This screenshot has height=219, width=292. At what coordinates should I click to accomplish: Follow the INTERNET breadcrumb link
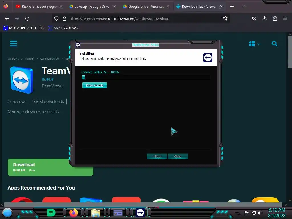(29, 59)
